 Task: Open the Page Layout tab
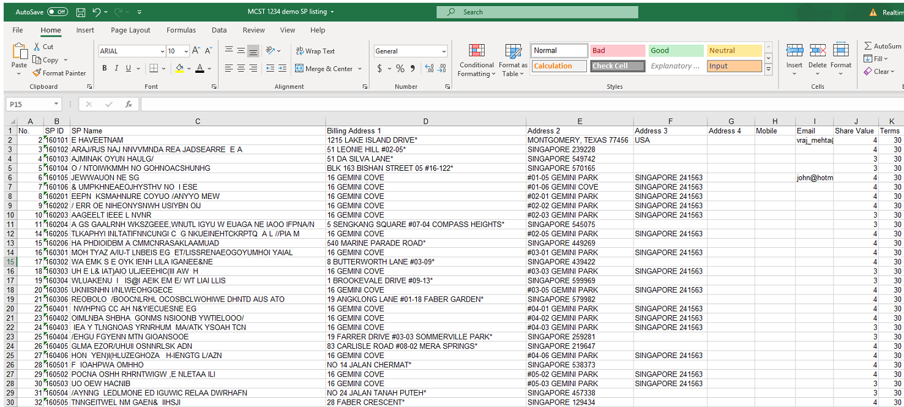[130, 30]
